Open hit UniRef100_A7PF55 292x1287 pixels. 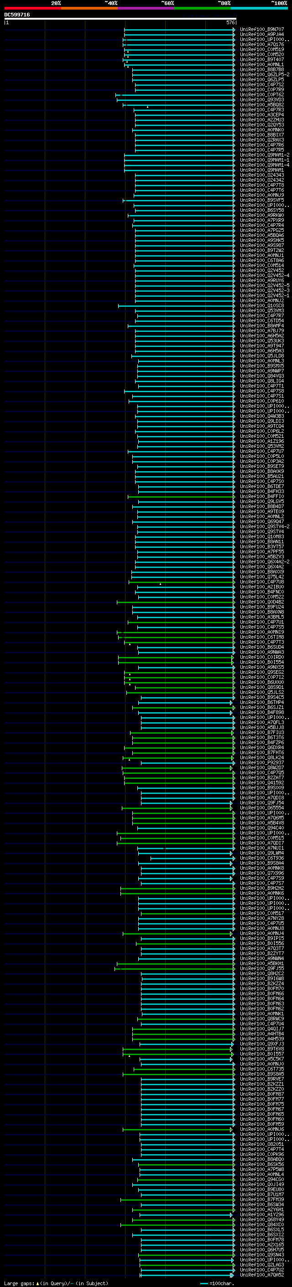point(261,552)
